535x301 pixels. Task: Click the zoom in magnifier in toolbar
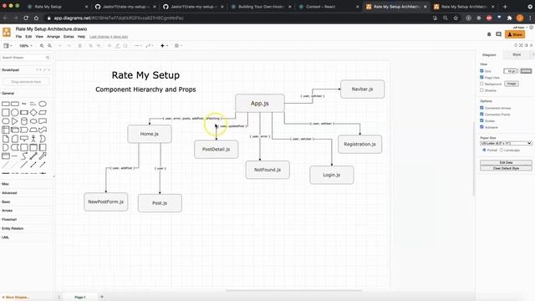pyautogui.click(x=42, y=46)
